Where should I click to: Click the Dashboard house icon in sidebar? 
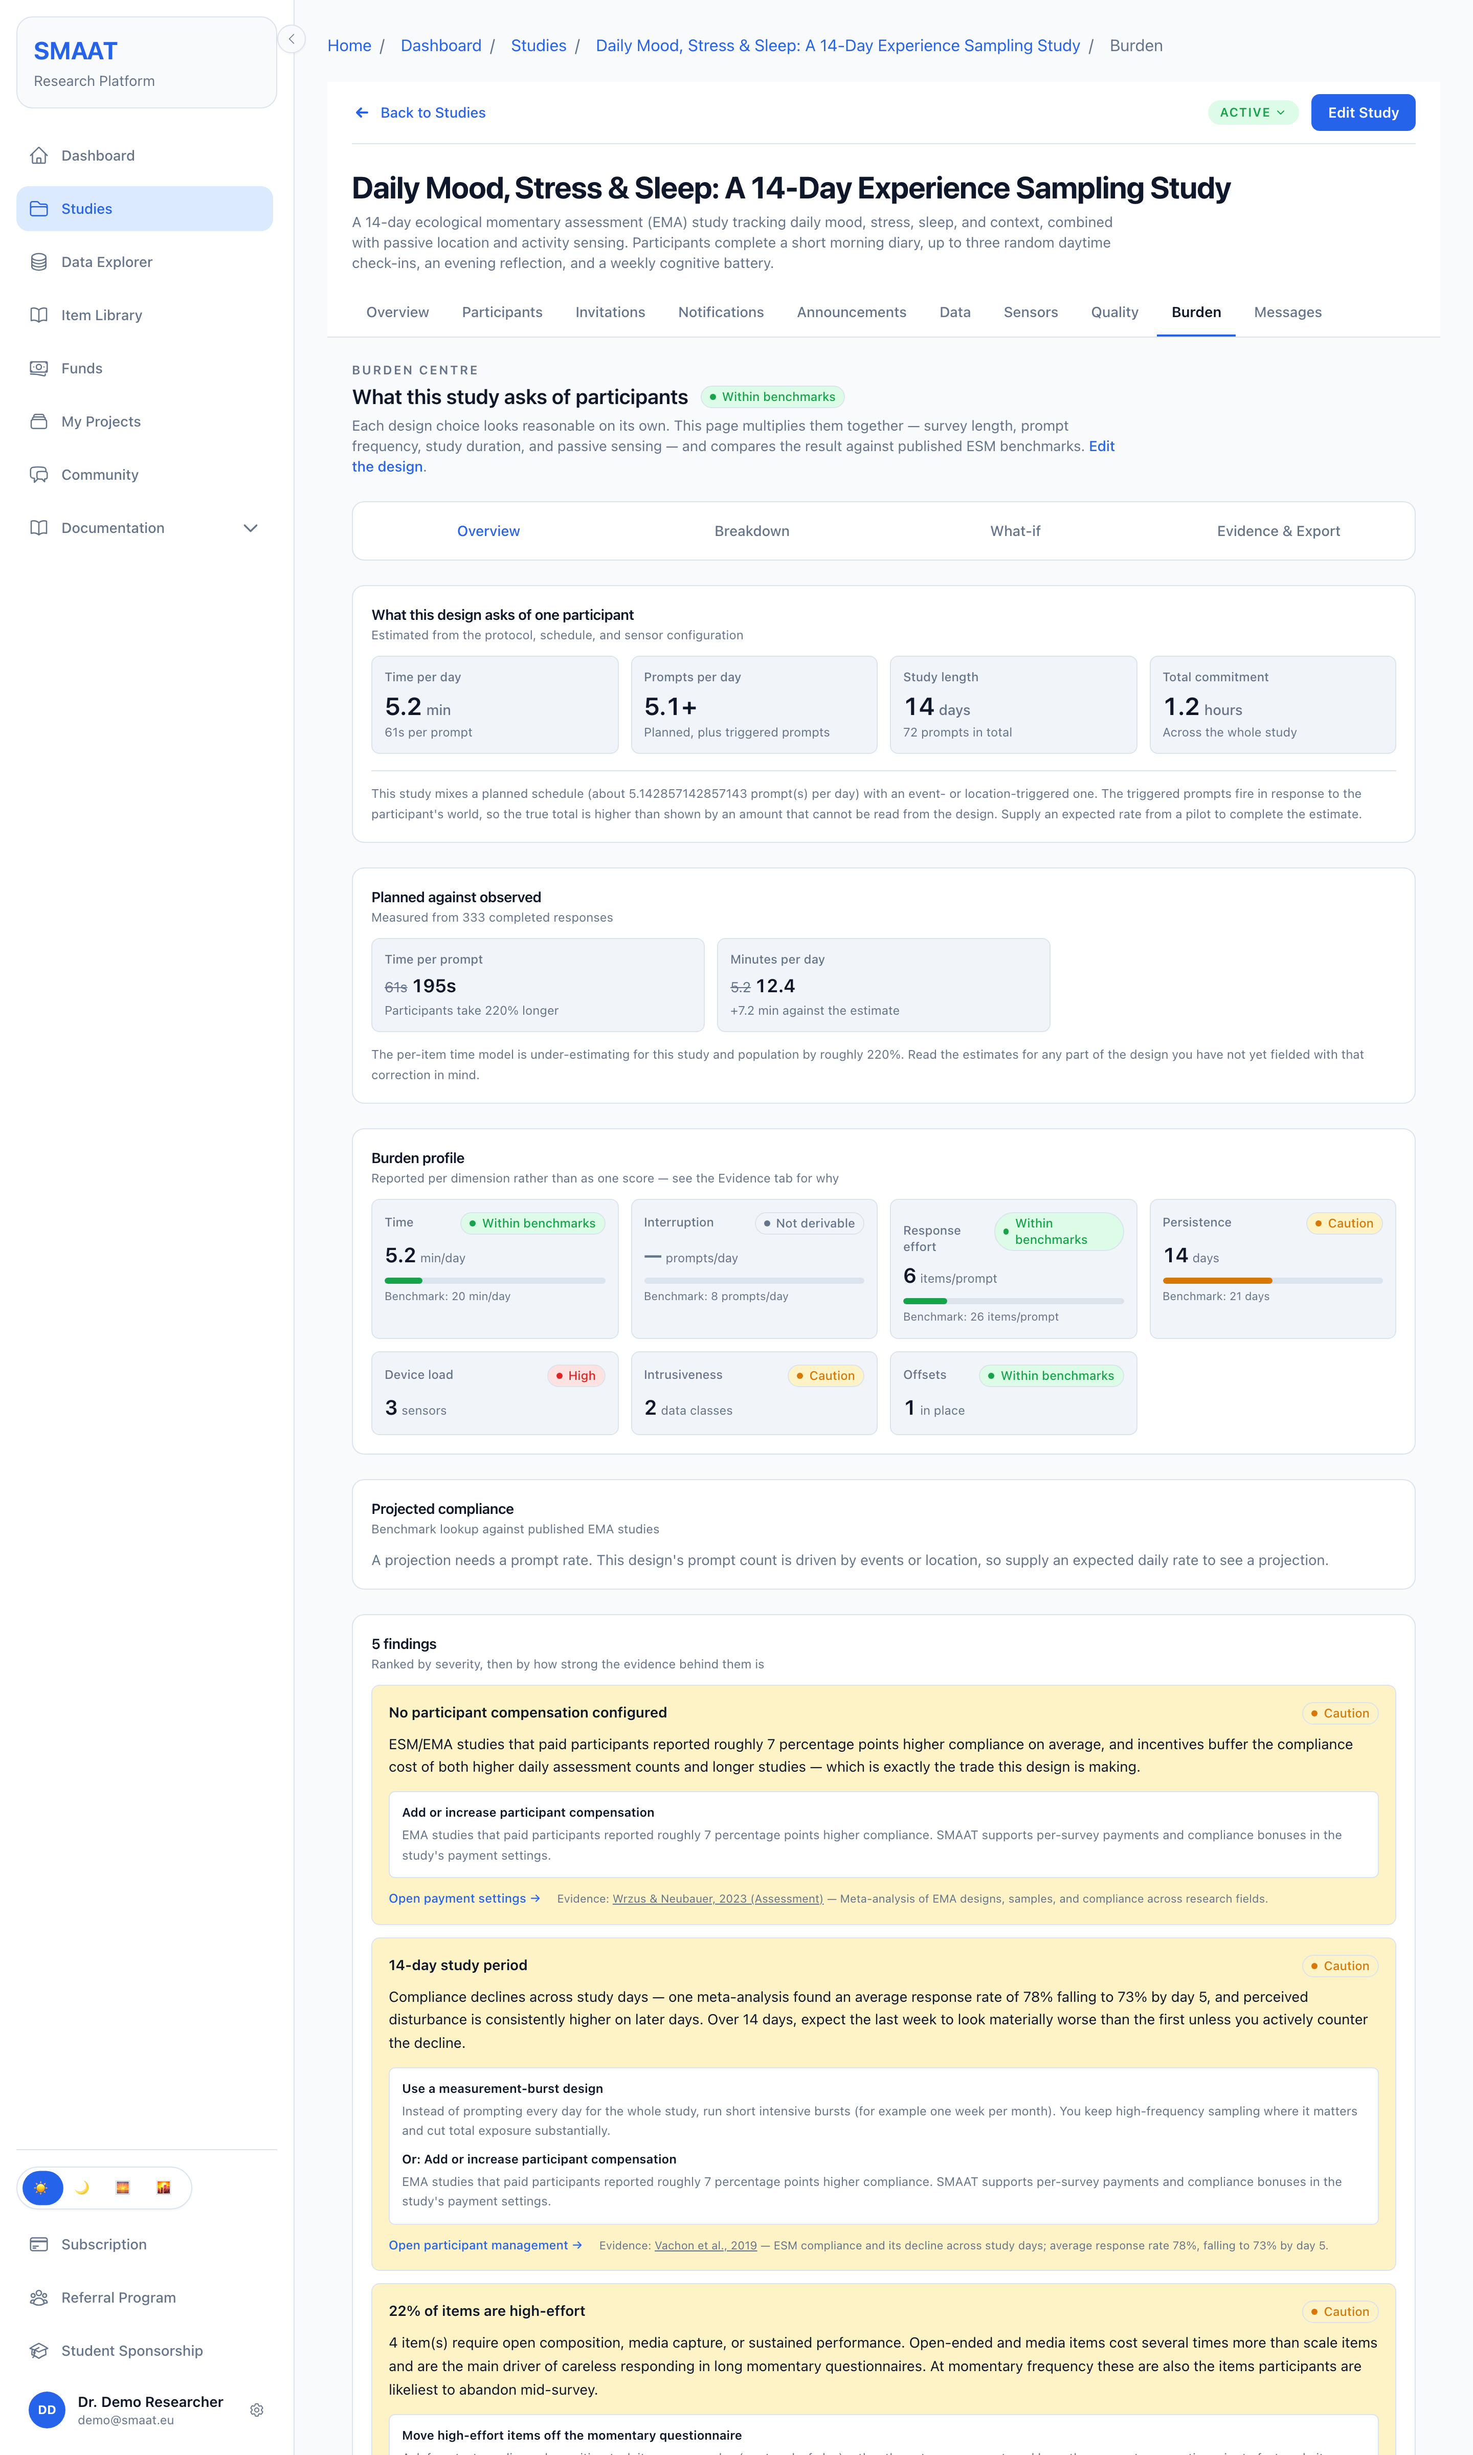click(x=39, y=156)
